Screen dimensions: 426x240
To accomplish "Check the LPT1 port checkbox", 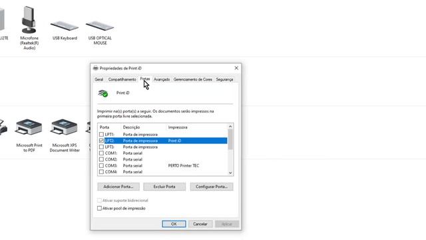I will tap(101, 135).
